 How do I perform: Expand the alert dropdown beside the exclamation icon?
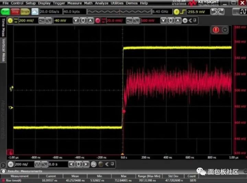(225, 30)
